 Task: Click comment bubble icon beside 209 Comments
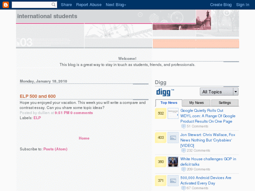click(183, 169)
